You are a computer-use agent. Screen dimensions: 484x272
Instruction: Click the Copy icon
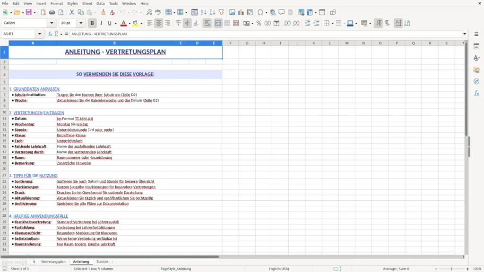pos(80,12)
